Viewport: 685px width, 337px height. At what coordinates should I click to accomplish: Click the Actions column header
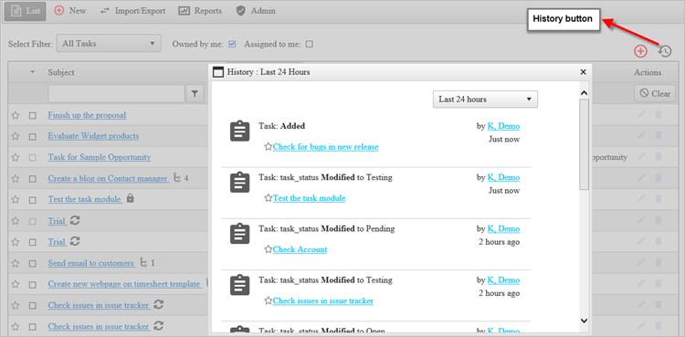coord(648,72)
